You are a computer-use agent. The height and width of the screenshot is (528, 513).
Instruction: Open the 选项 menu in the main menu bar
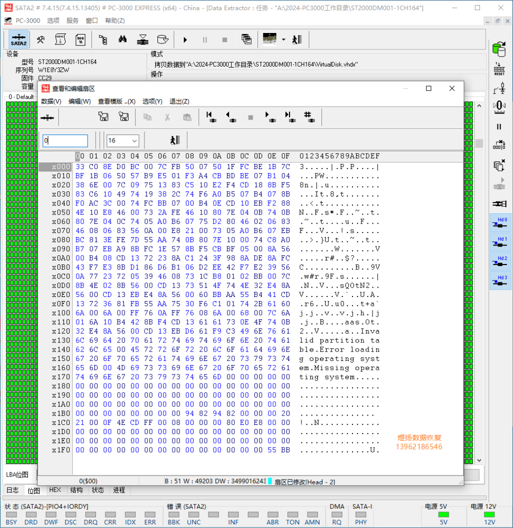click(x=53, y=21)
